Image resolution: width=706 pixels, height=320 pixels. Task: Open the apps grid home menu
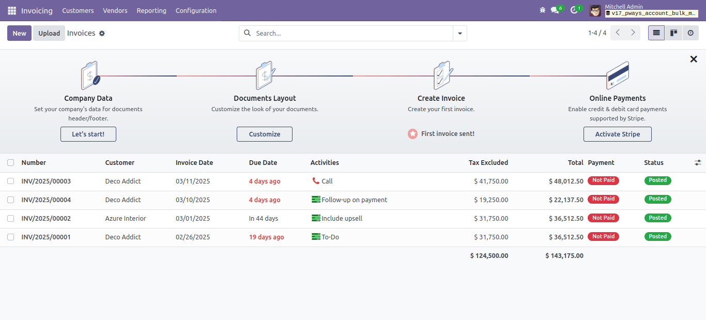[x=12, y=10]
